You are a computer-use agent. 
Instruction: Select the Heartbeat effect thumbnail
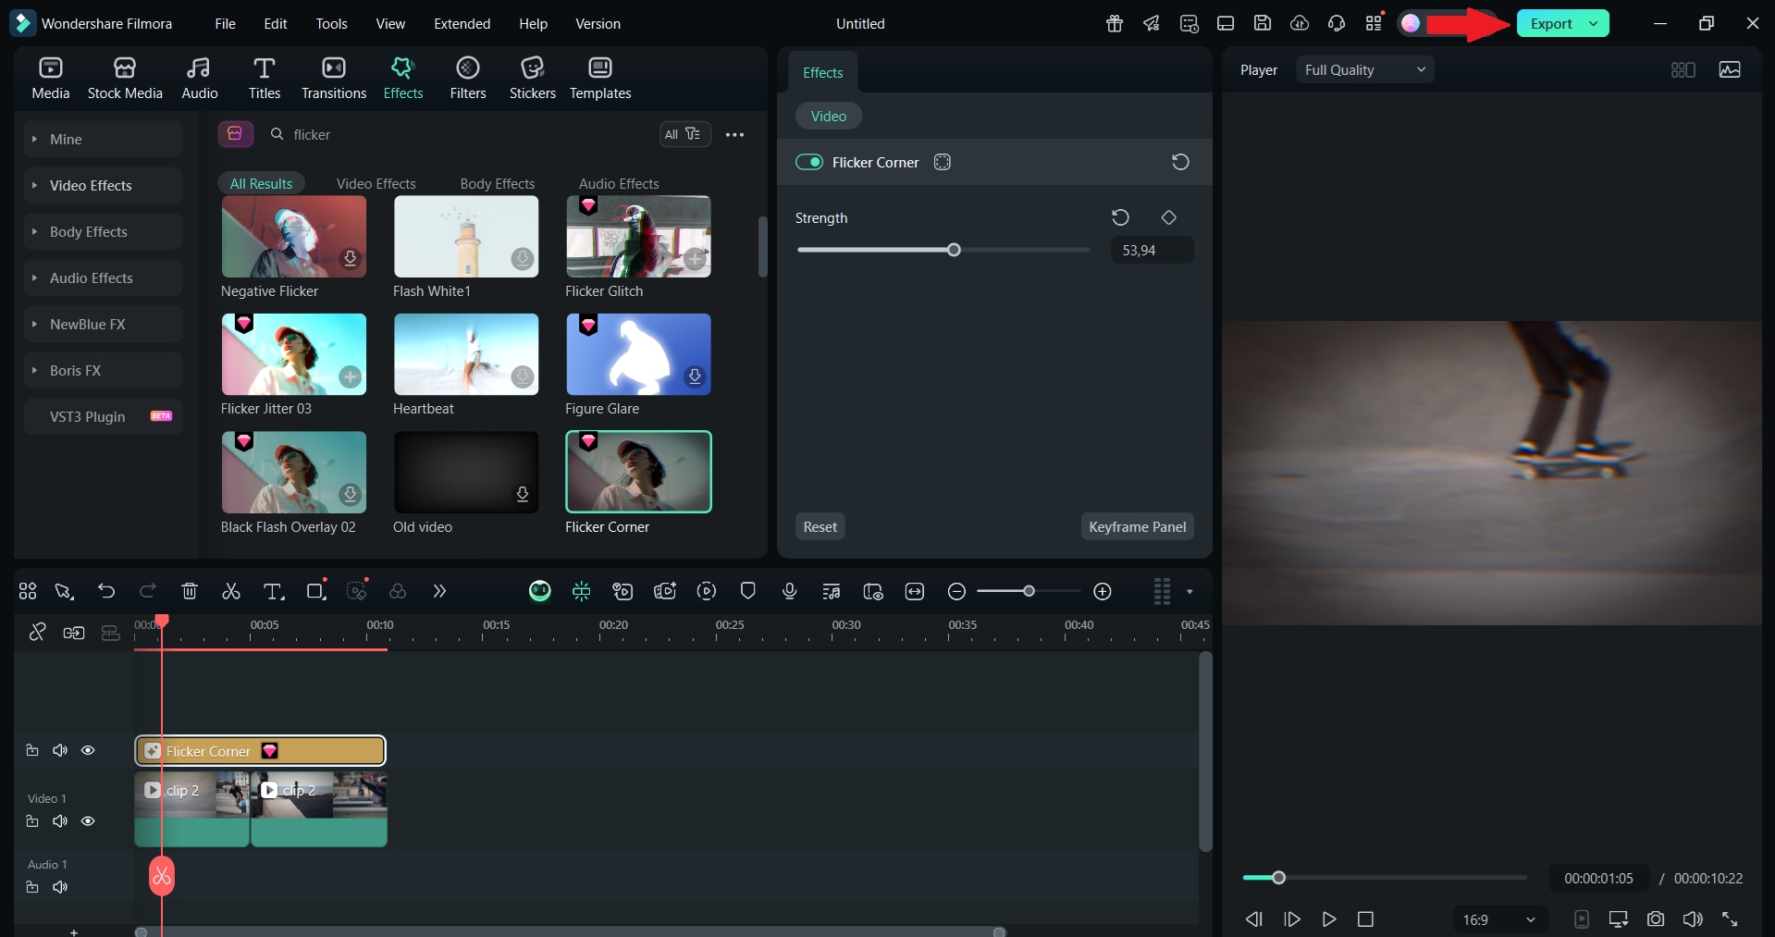coord(465,354)
